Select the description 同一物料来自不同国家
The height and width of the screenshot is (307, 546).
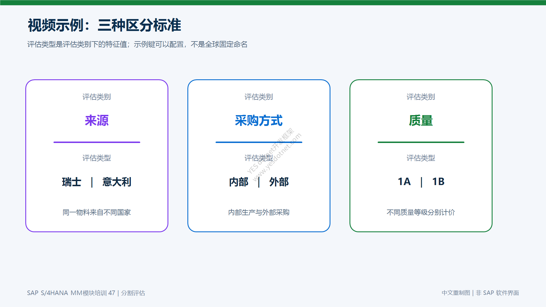[97, 212]
